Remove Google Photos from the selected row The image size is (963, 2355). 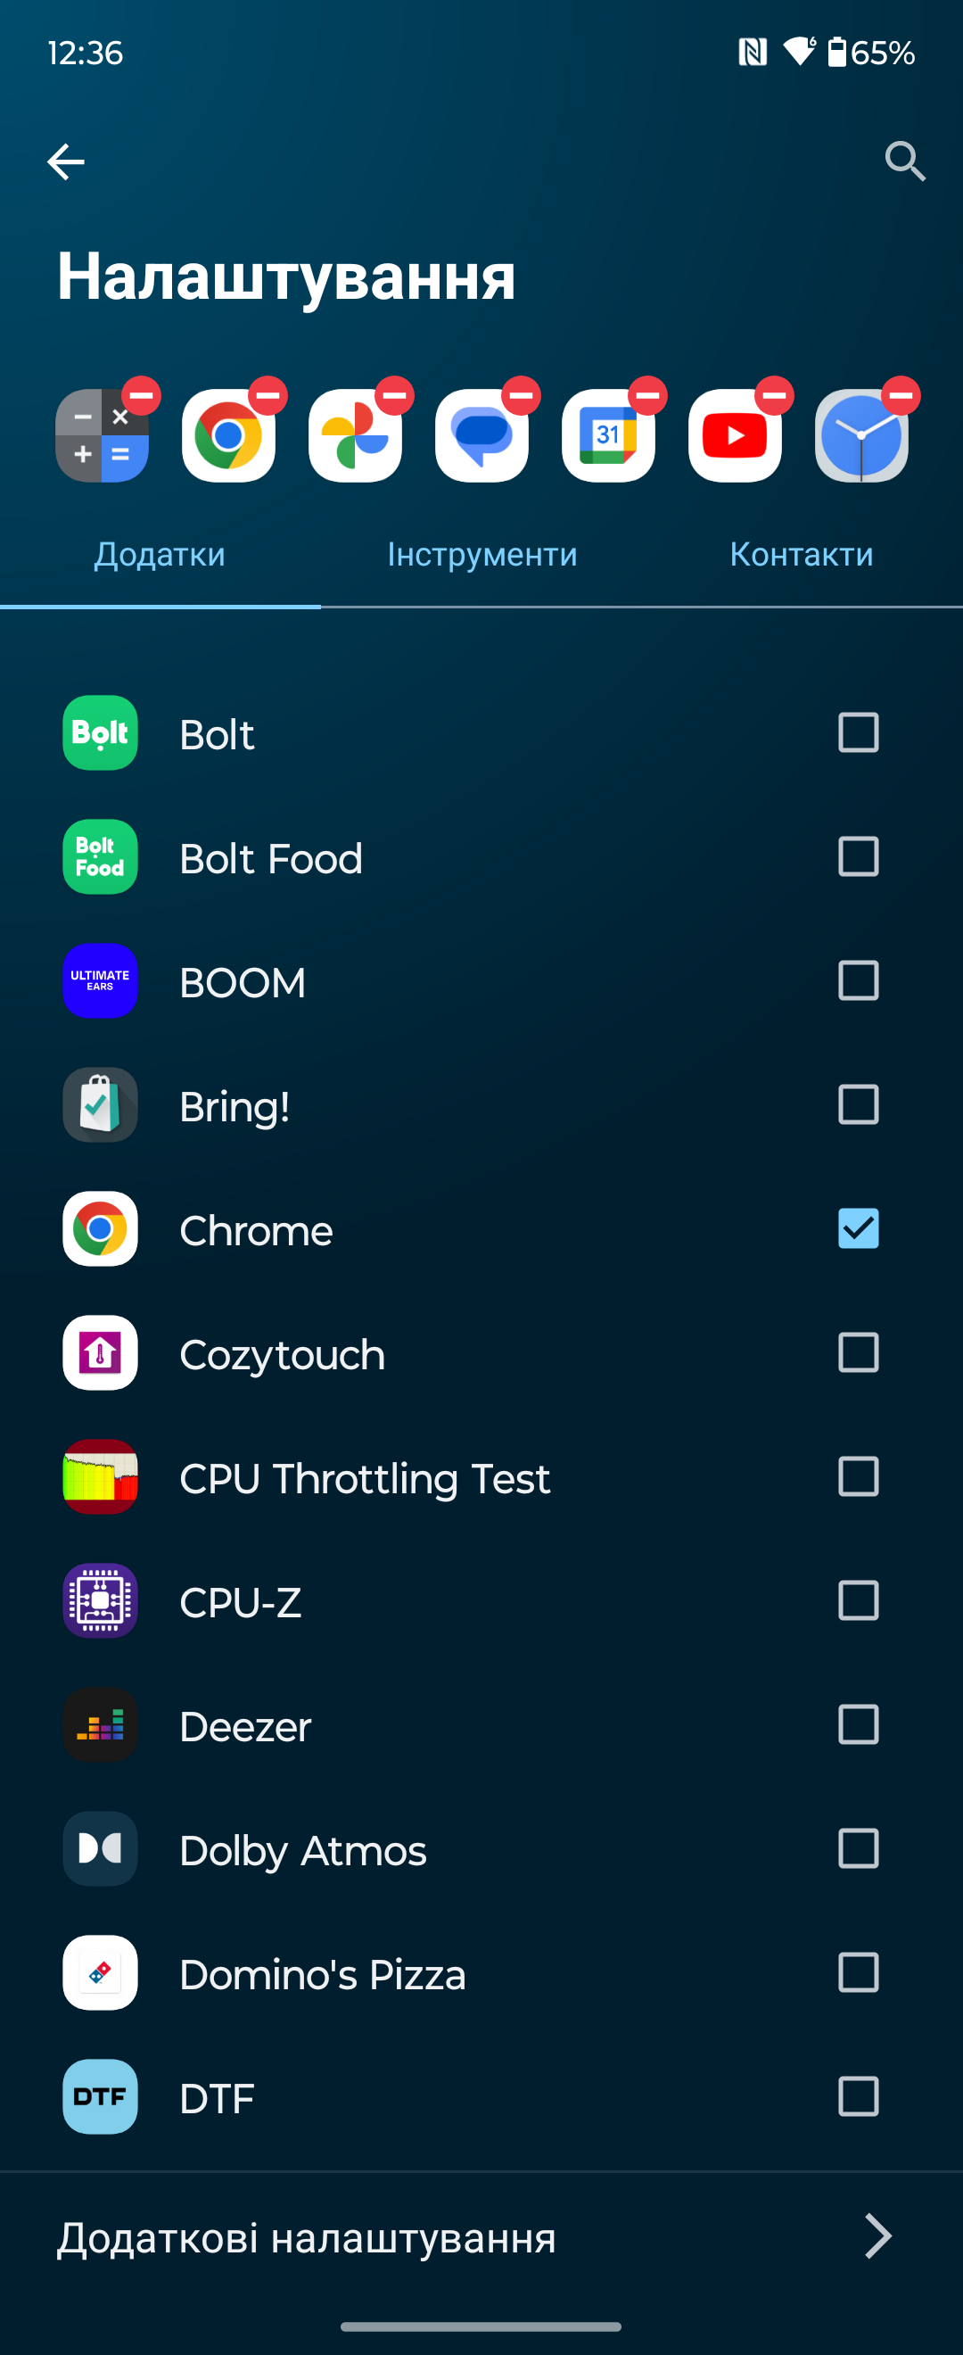[x=395, y=396]
